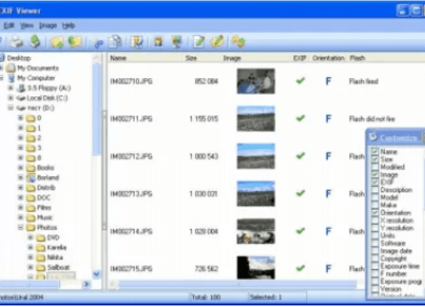
Task: Click the Customize panel title icon
Action: pyautogui.click(x=373, y=137)
